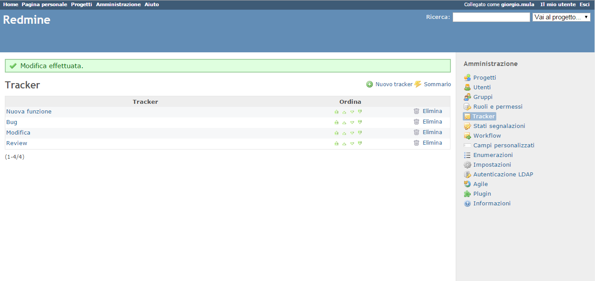Move Modifica tracker to bottom
The height and width of the screenshot is (281, 595).
(x=360, y=133)
